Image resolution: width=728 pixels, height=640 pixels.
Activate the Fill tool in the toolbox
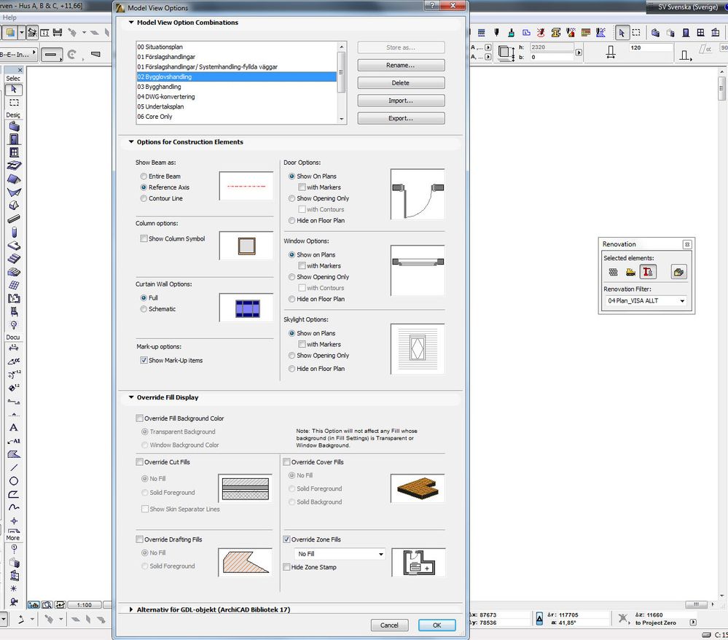click(14, 454)
